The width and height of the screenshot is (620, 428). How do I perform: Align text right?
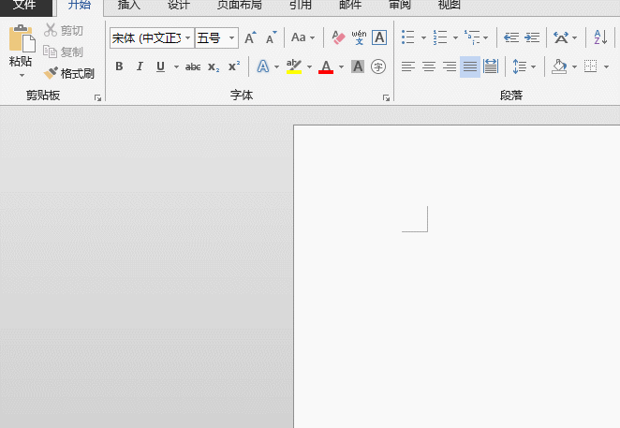[450, 66]
